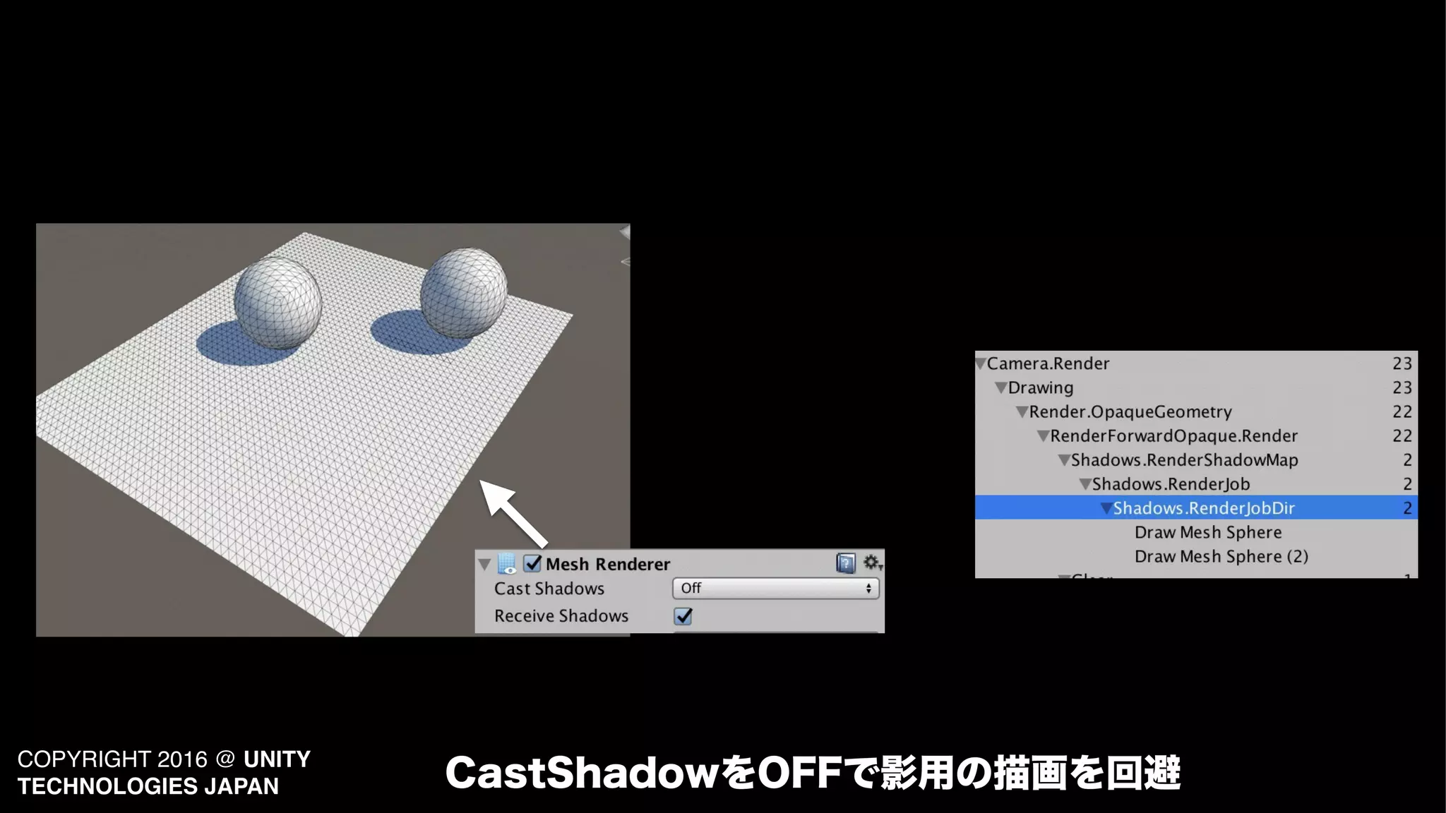Select the Shadows.RenderJobDir text label

click(x=1204, y=508)
